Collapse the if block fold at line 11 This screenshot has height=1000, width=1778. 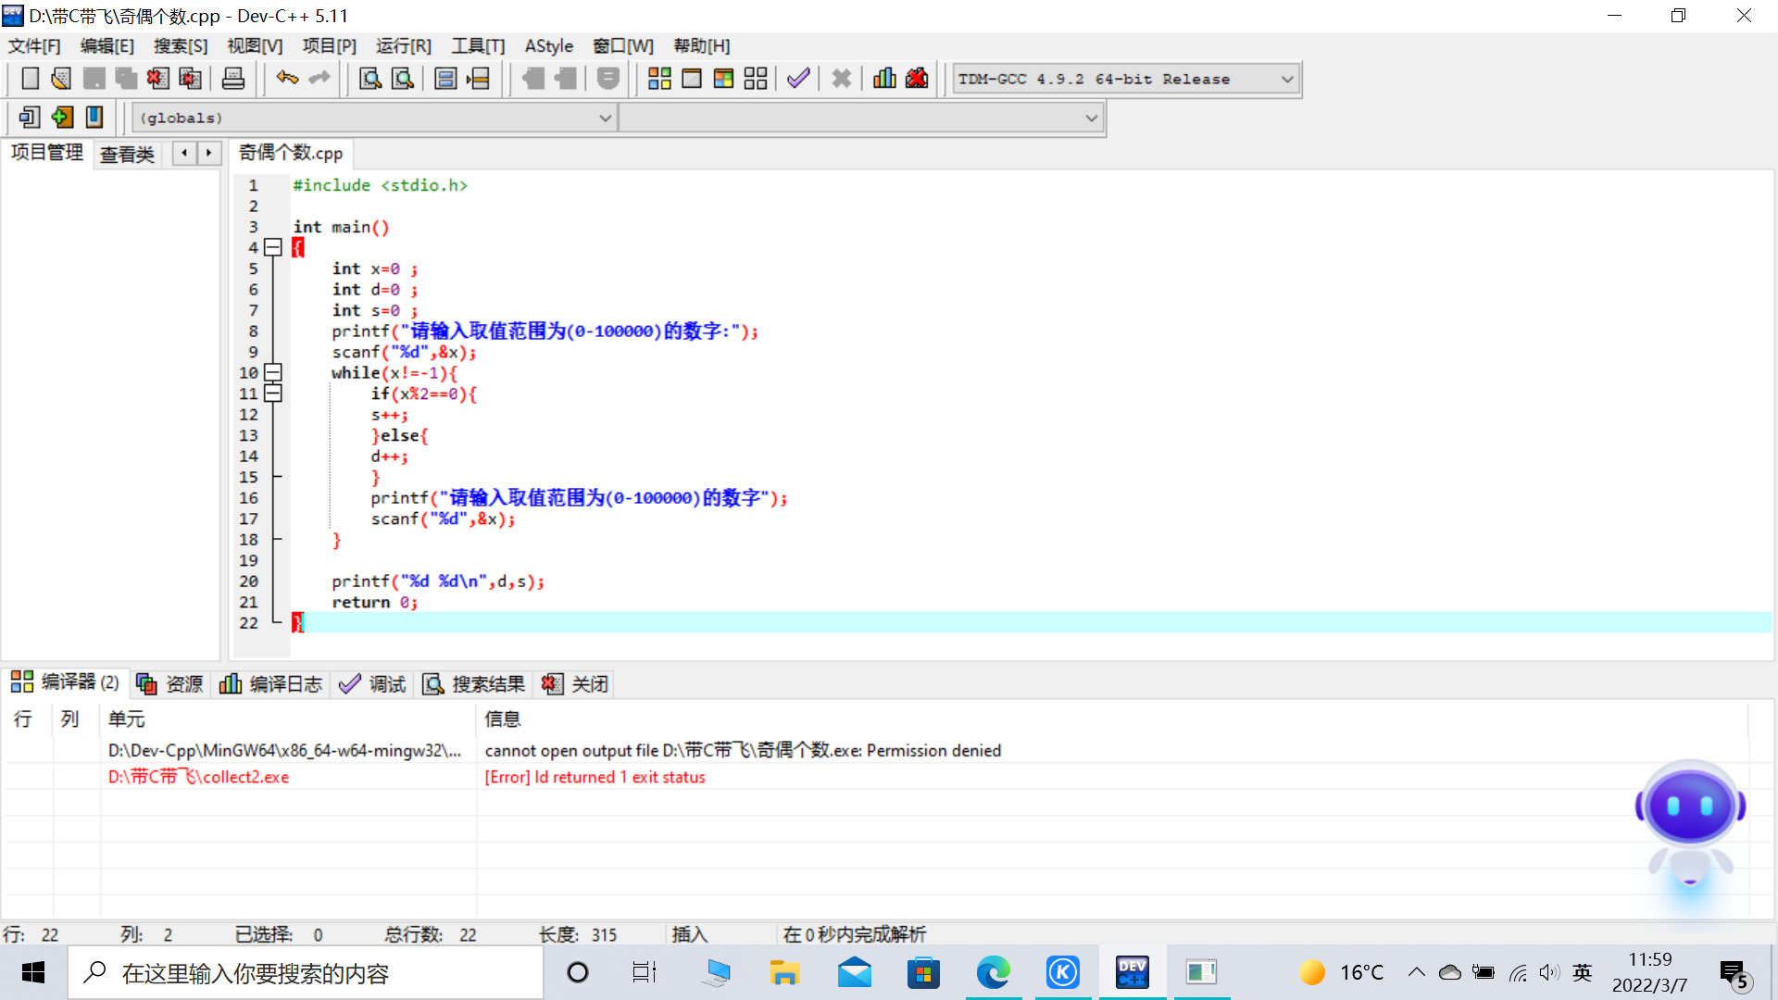pos(272,394)
